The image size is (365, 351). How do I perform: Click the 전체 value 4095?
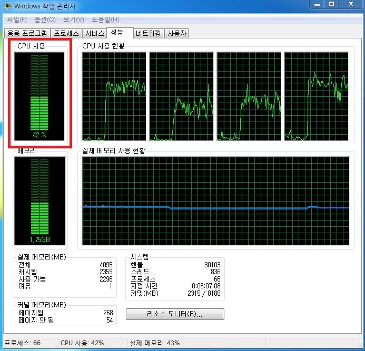point(106,265)
